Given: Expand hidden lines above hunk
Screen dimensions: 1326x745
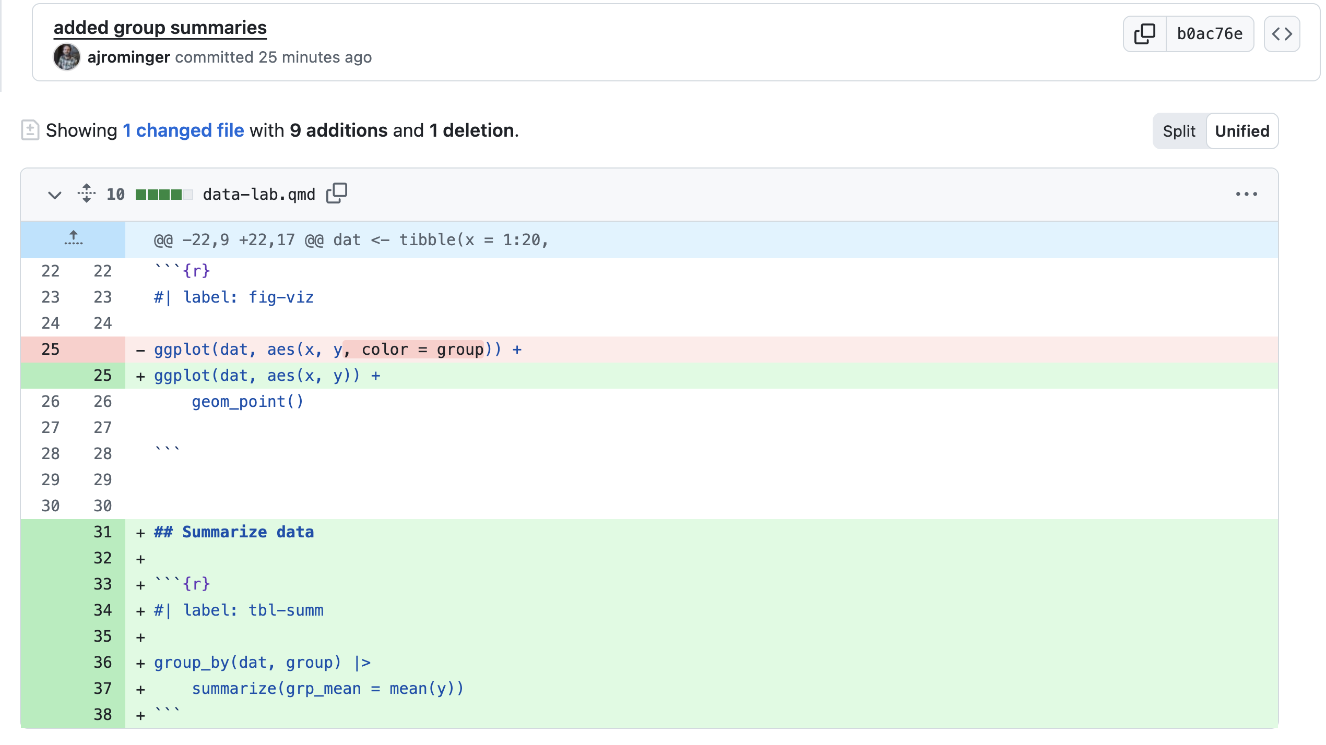Looking at the screenshot, I should [73, 239].
